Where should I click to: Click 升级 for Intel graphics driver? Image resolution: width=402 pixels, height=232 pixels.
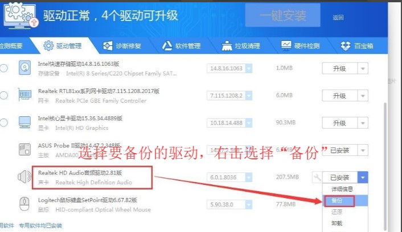tap(340, 123)
